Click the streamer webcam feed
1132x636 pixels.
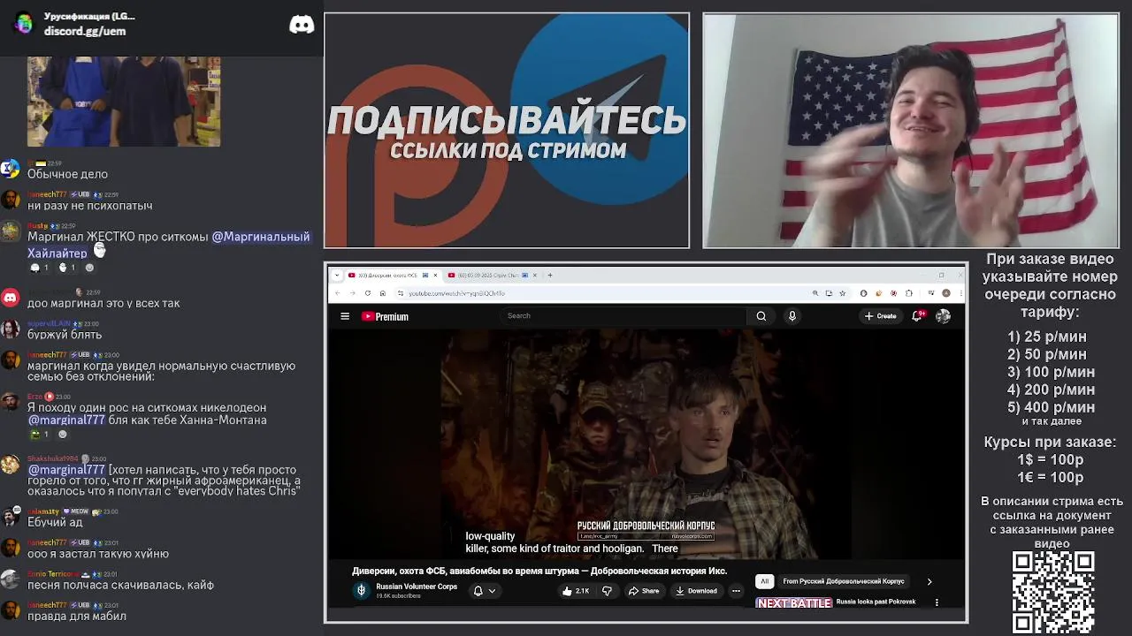(x=910, y=131)
